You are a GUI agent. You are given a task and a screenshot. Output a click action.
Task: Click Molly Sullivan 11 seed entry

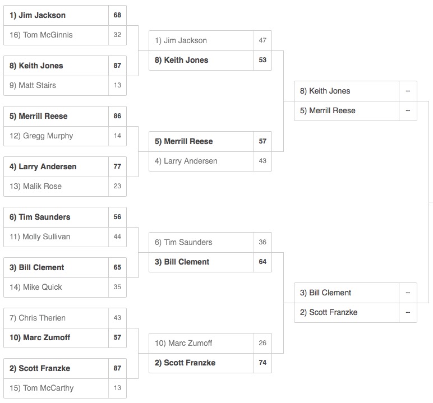65,237
